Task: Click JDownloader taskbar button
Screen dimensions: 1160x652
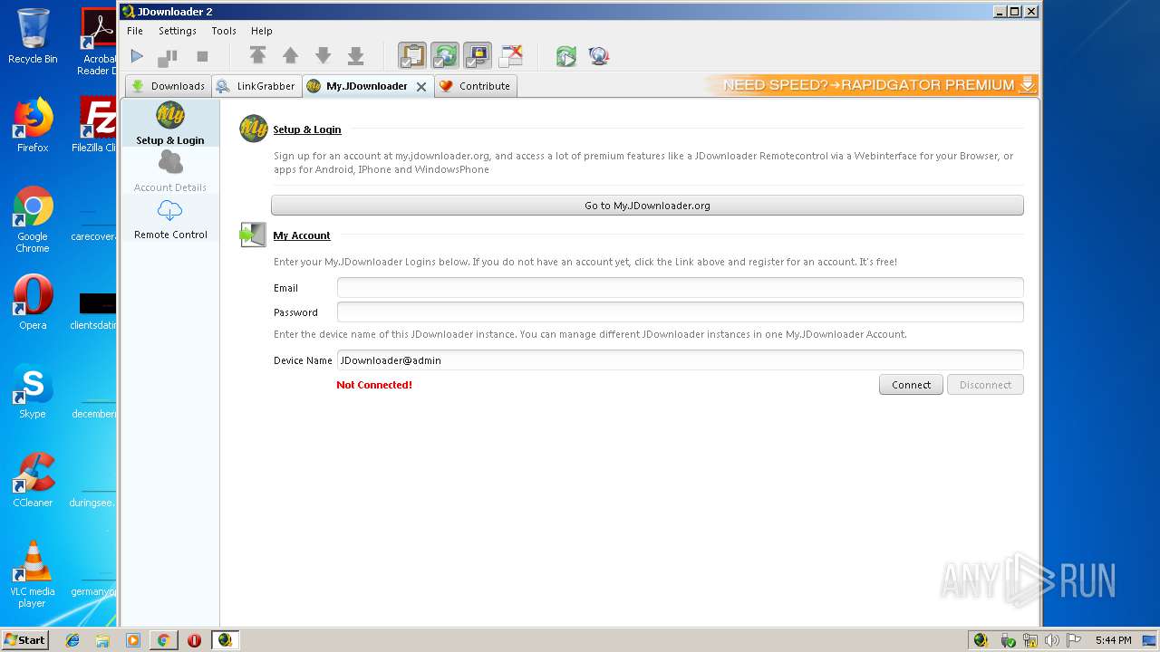Action: 225,640
